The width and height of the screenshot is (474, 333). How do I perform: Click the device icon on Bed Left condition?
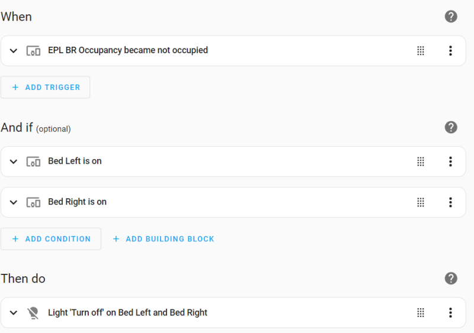click(33, 161)
